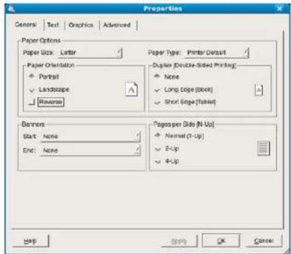Image resolution: width=291 pixels, height=254 pixels.
Task: Click the Help button
Action: click(x=30, y=241)
